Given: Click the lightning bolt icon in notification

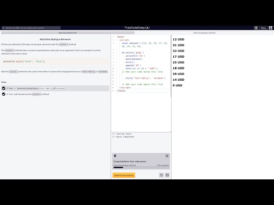Looking at the screenshot, I should pos(115,155).
